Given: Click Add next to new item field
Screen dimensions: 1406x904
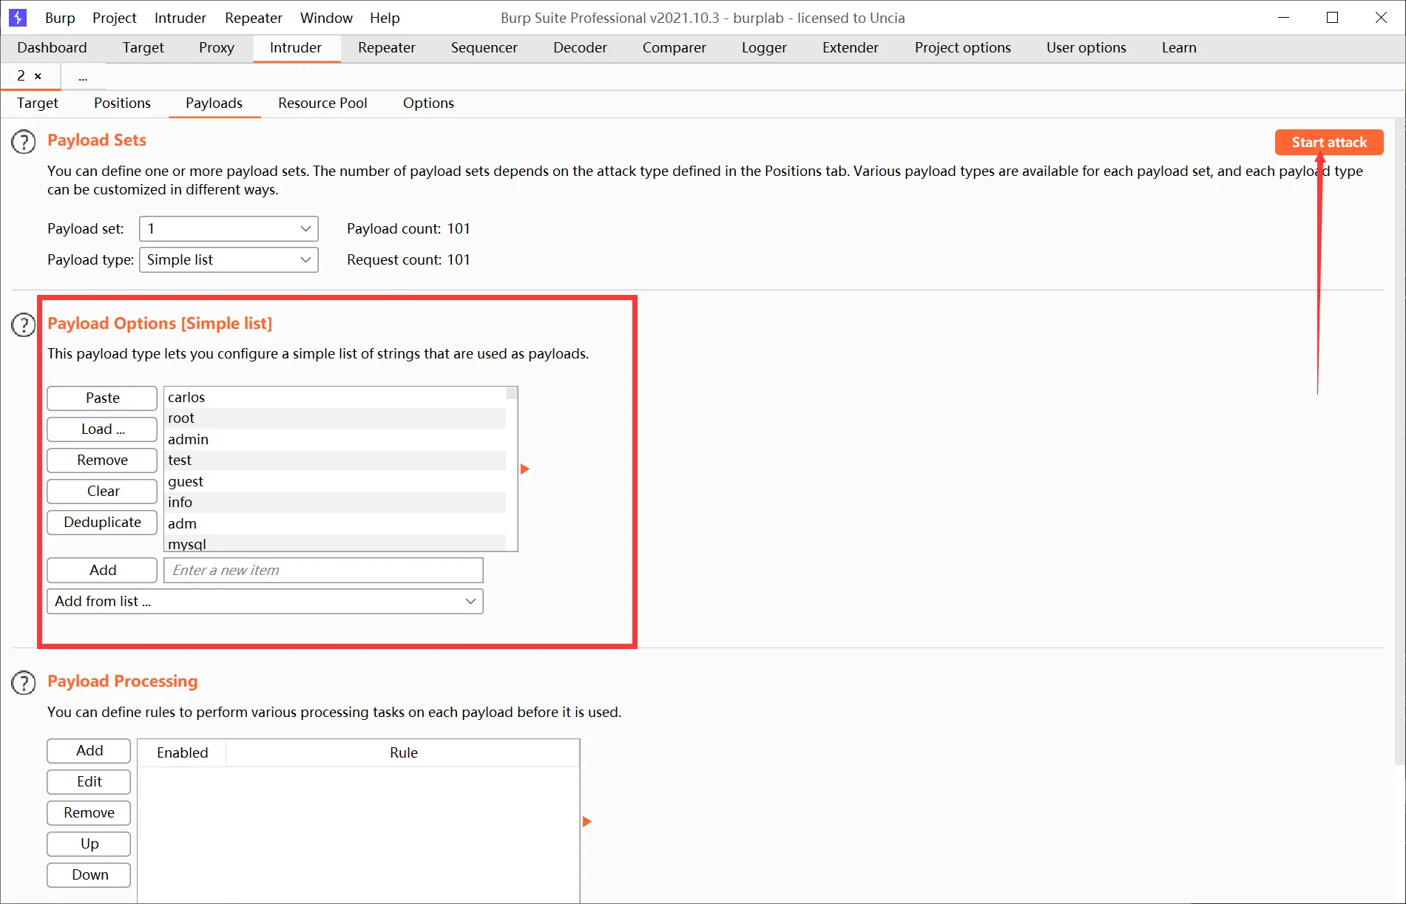Looking at the screenshot, I should point(102,570).
